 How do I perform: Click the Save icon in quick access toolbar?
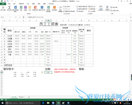(x=5, y=1)
